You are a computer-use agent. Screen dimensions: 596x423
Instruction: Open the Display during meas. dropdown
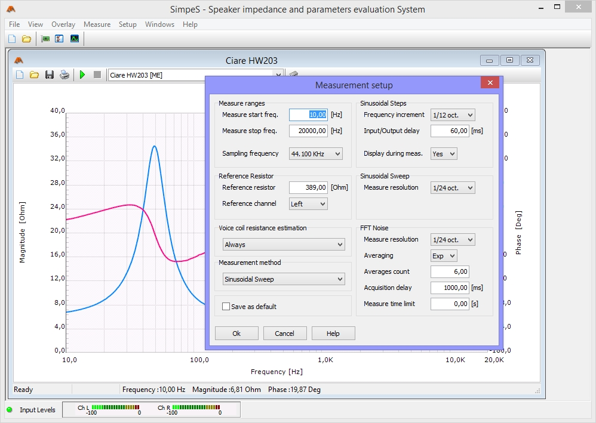444,154
